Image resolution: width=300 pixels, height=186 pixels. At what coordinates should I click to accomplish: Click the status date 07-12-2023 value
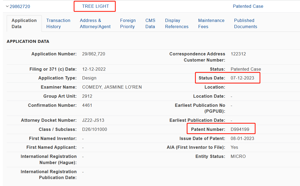point(242,78)
